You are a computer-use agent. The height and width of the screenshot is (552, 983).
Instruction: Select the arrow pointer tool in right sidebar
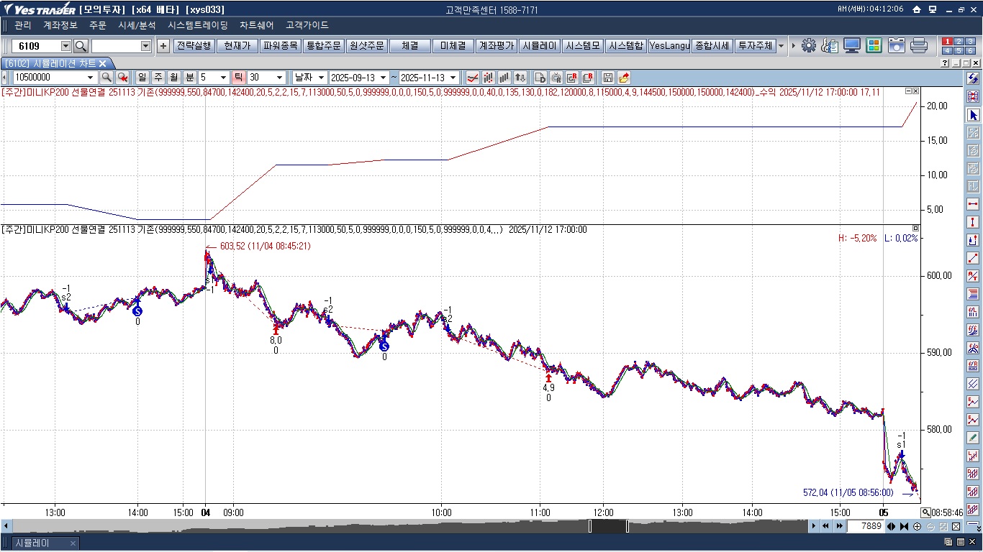[x=973, y=115]
